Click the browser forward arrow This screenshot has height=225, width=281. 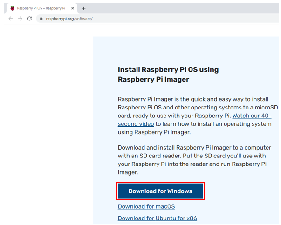click(20, 19)
